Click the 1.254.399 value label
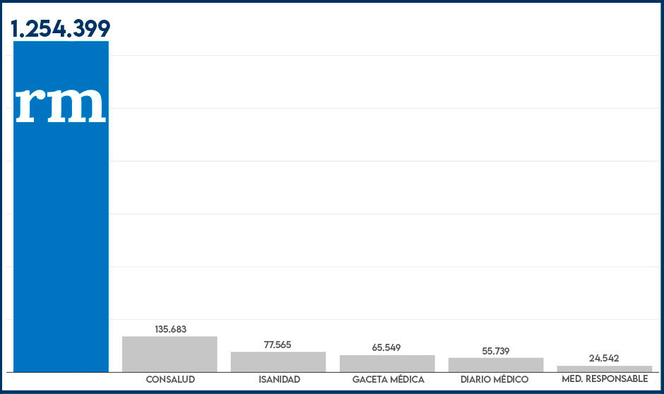The image size is (664, 394). coord(61,28)
